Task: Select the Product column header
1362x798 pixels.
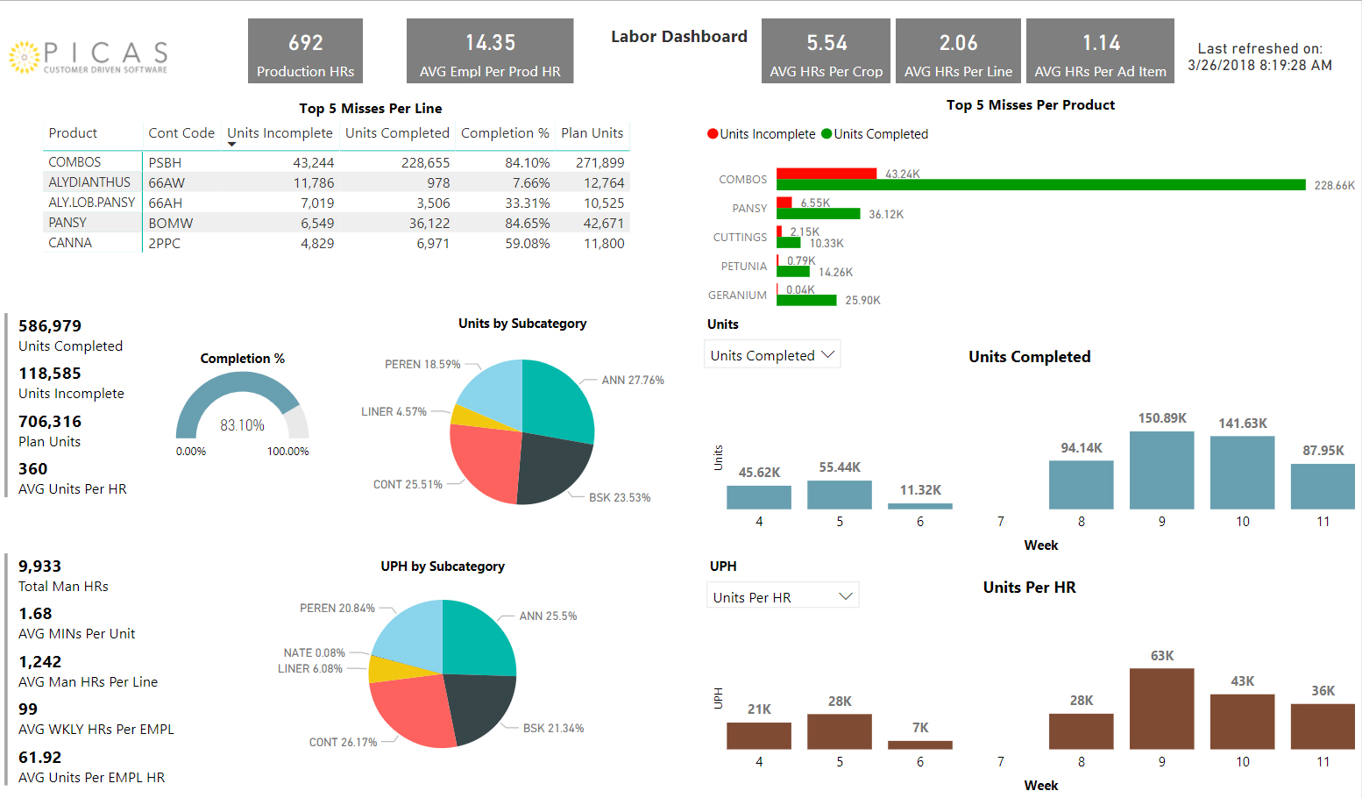Action: point(73,133)
